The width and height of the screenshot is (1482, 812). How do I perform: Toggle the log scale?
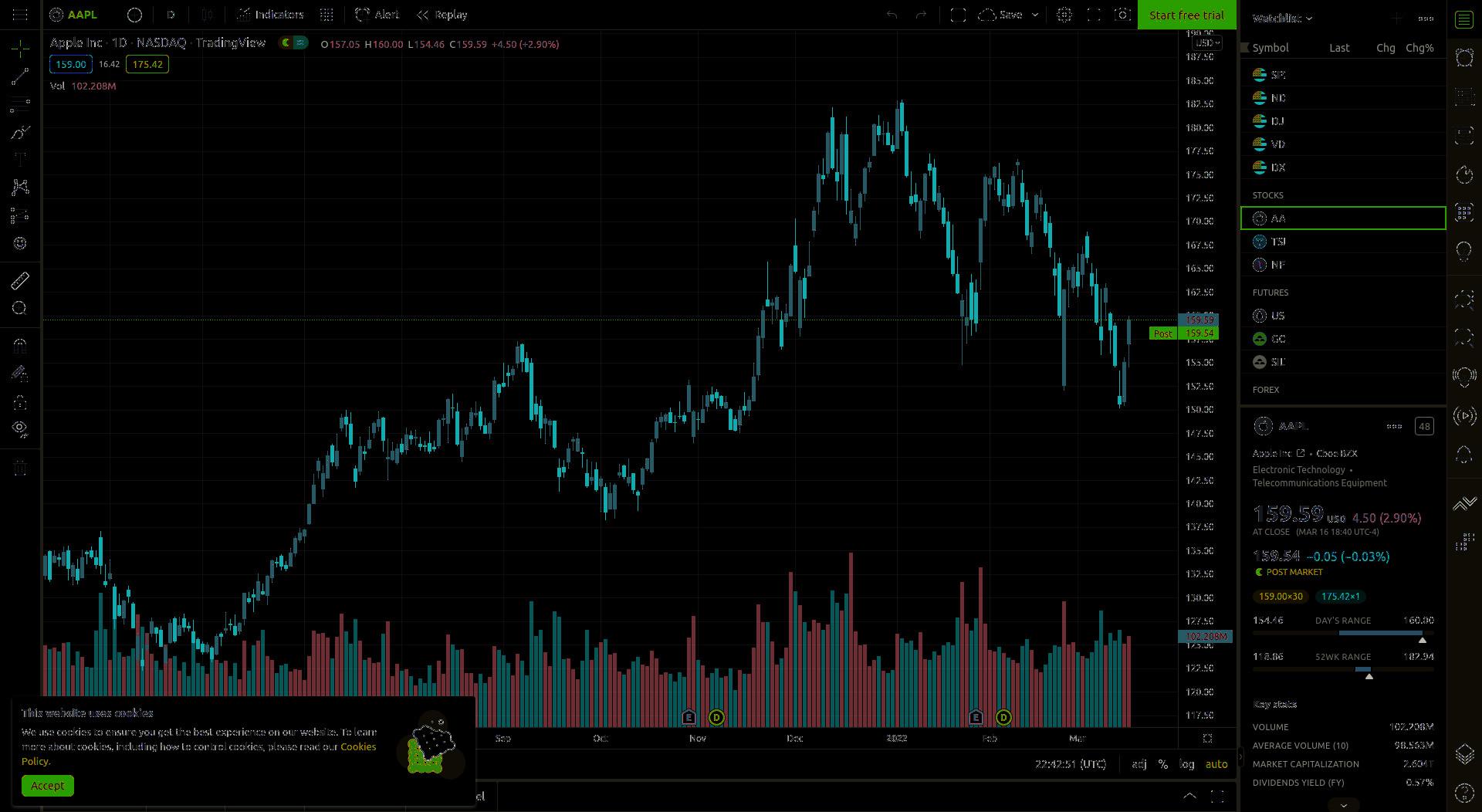[x=1187, y=764]
